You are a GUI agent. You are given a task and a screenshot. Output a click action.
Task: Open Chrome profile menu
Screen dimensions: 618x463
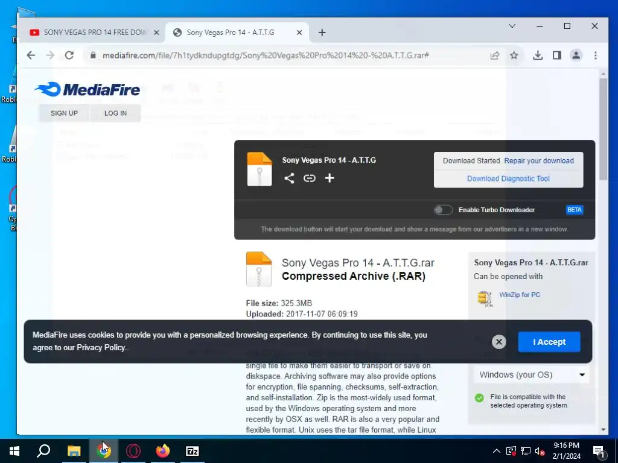tap(576, 55)
